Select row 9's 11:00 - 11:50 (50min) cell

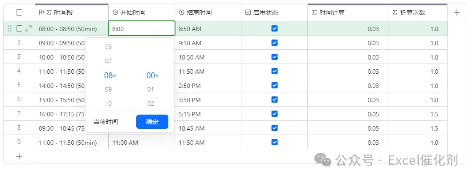pyautogui.click(x=72, y=142)
